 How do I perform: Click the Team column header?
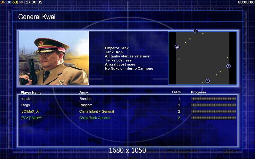(x=176, y=92)
